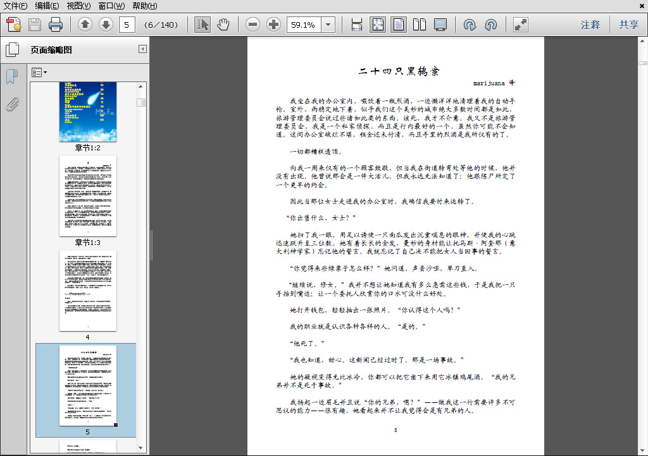Image resolution: width=648 pixels, height=456 pixels.
Task: Click document scroll up arrow
Action: (643, 41)
